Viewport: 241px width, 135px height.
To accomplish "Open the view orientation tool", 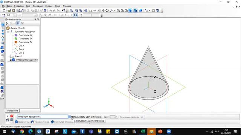I will click(111, 10).
